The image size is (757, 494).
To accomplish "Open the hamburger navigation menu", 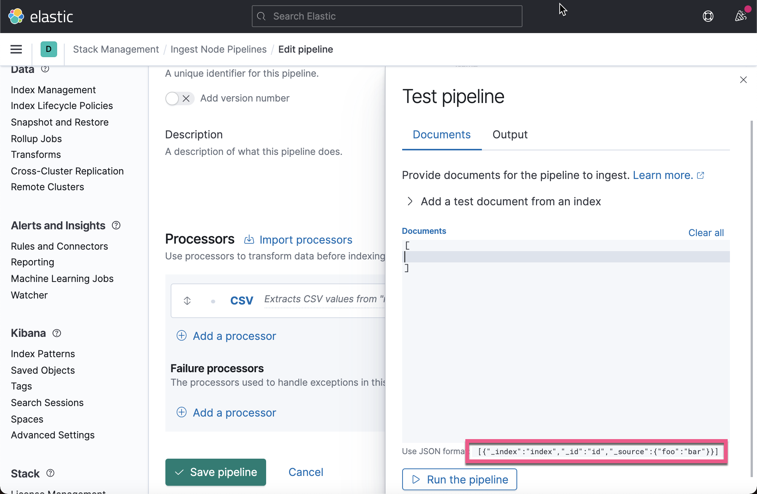I will (x=16, y=49).
